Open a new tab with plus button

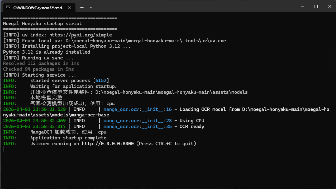click(x=82, y=7)
